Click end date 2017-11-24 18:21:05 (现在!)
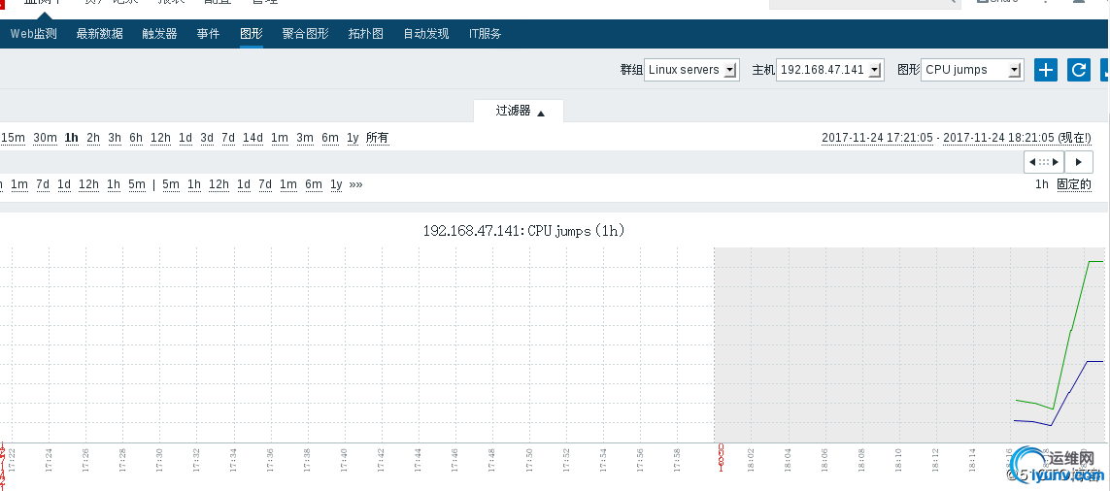The height and width of the screenshot is (491, 1110). point(1018,137)
